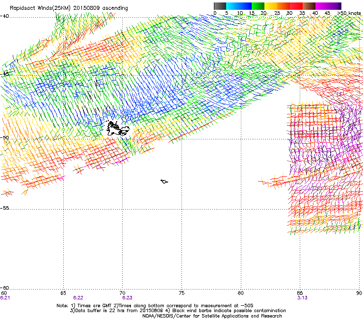
Task: Click the gray 0-5 knots color swatch
Action: coord(220,6)
